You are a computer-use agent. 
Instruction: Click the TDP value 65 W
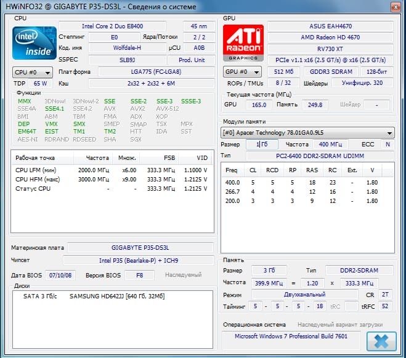pos(40,84)
